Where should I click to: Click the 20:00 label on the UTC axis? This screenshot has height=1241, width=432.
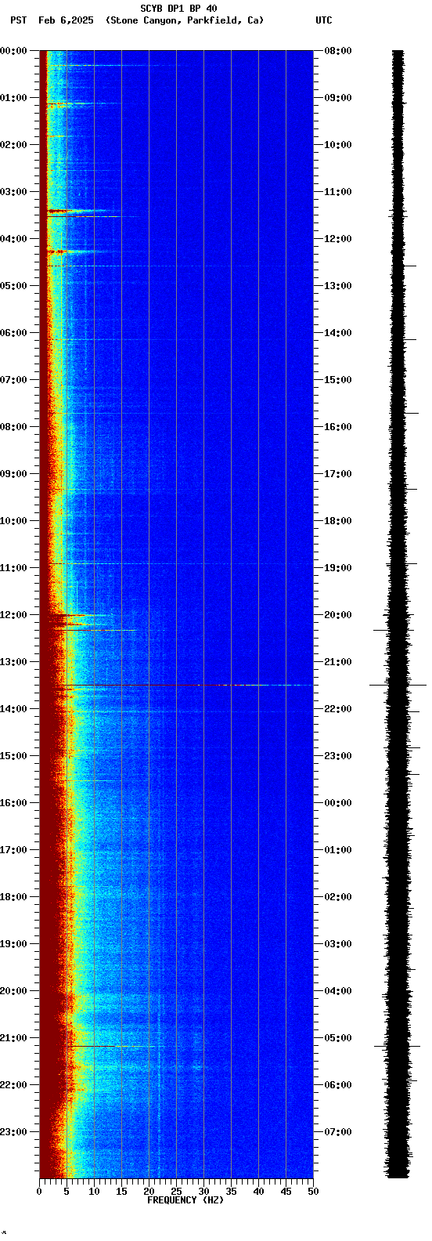point(338,615)
